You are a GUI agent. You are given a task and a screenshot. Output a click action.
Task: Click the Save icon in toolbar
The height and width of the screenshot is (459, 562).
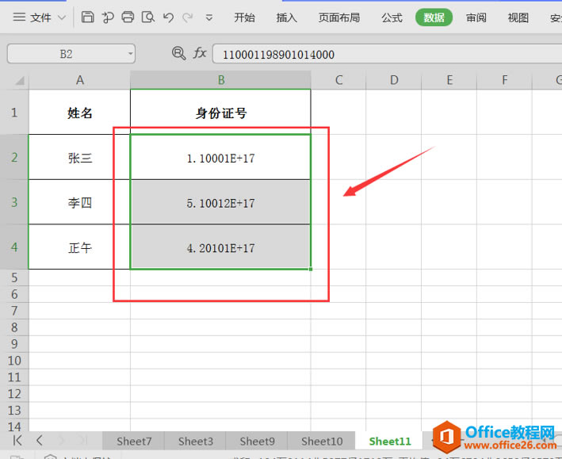(87, 17)
